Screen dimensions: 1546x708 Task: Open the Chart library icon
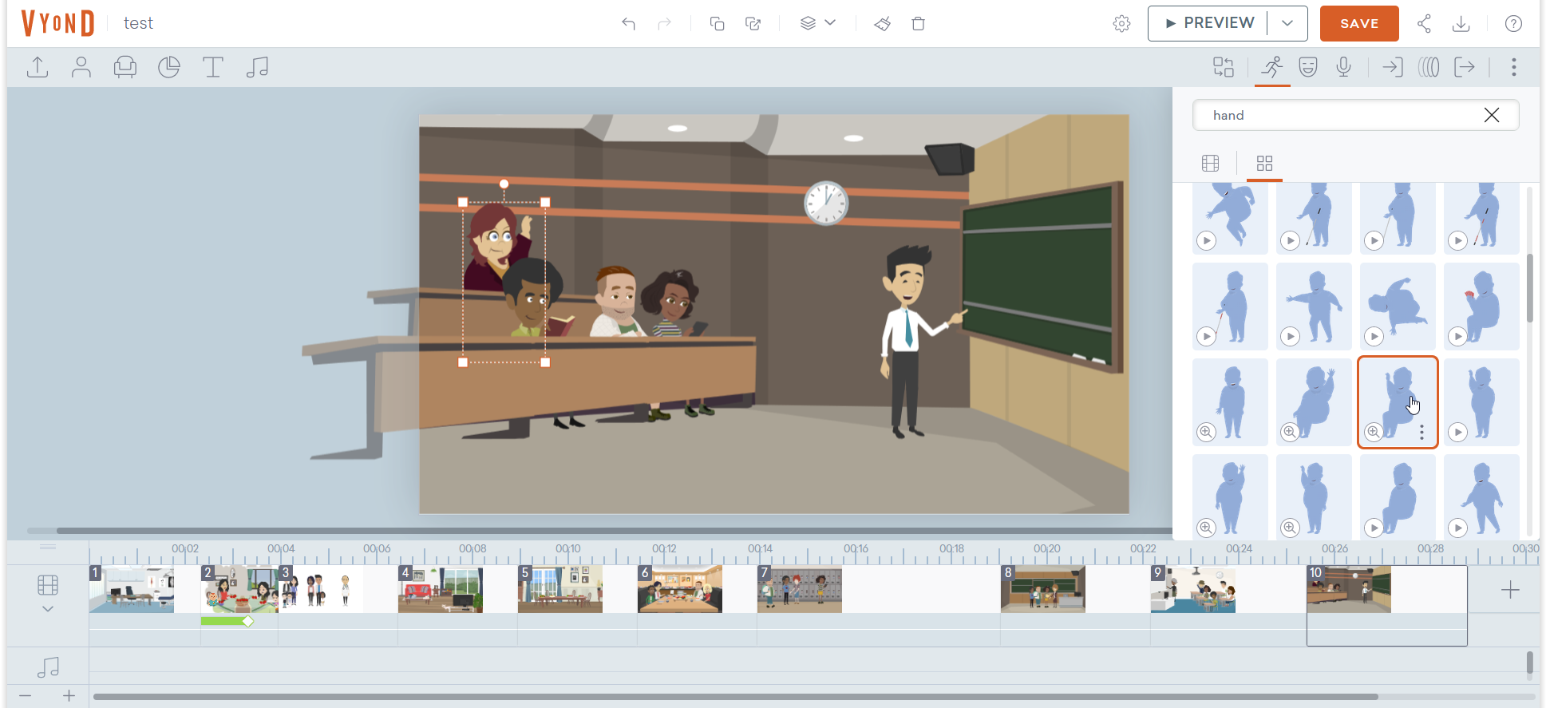[168, 67]
